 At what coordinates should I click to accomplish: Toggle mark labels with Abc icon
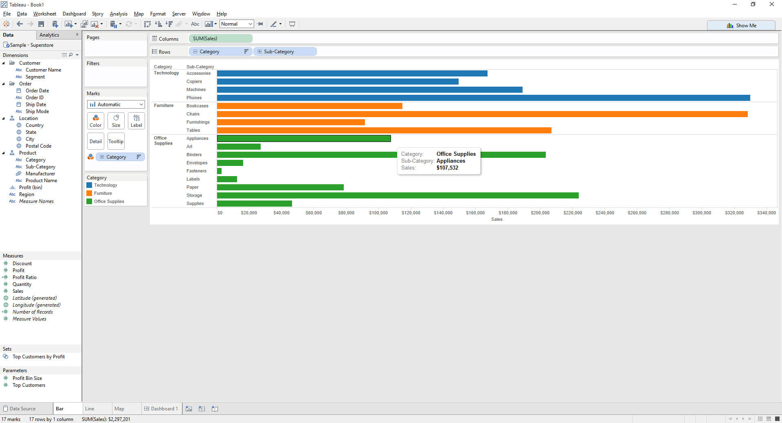[195, 24]
